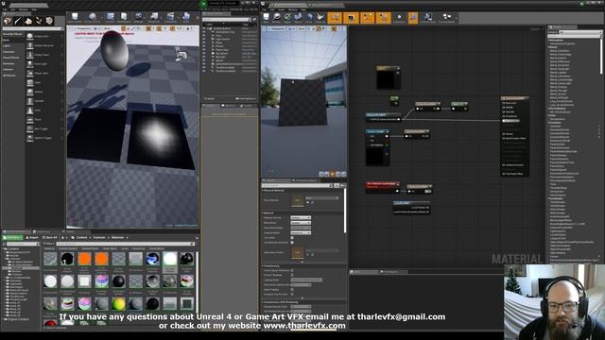Image resolution: width=605 pixels, height=340 pixels.
Task: Toggle Hide Unrelated in the Material Editor toolbar
Action: [399, 18]
